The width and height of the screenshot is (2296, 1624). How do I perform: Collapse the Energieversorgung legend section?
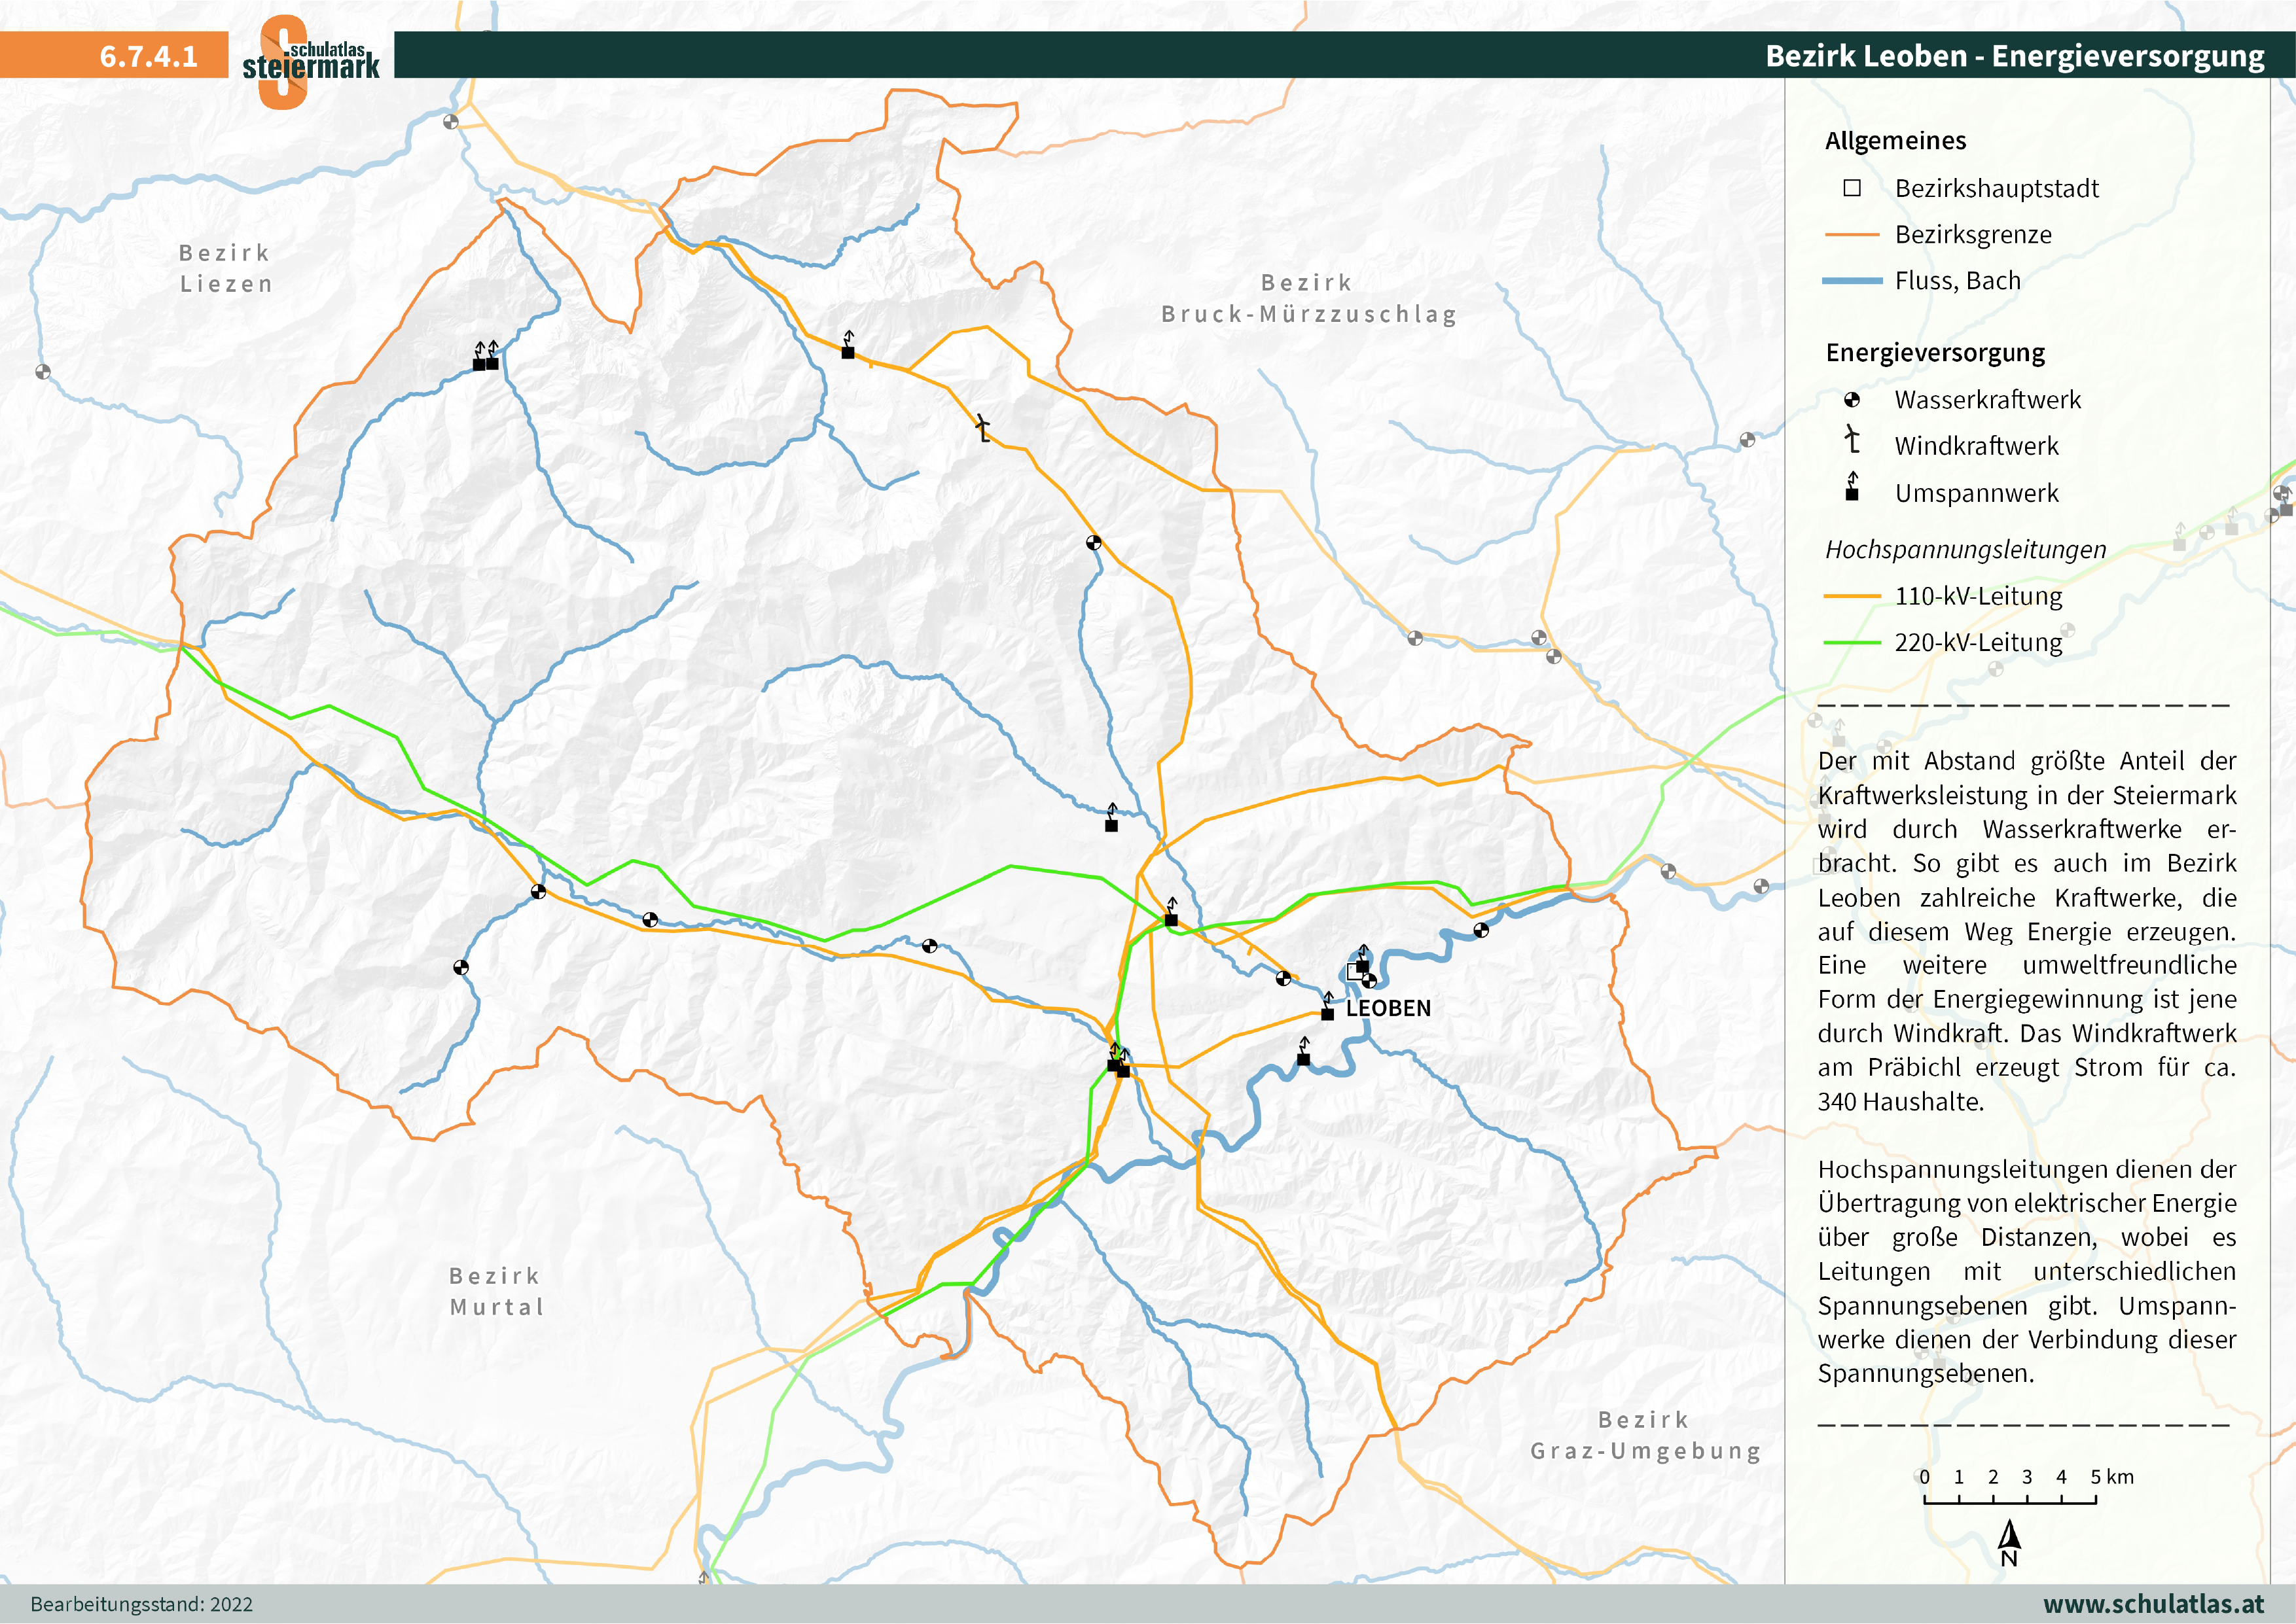click(1935, 353)
